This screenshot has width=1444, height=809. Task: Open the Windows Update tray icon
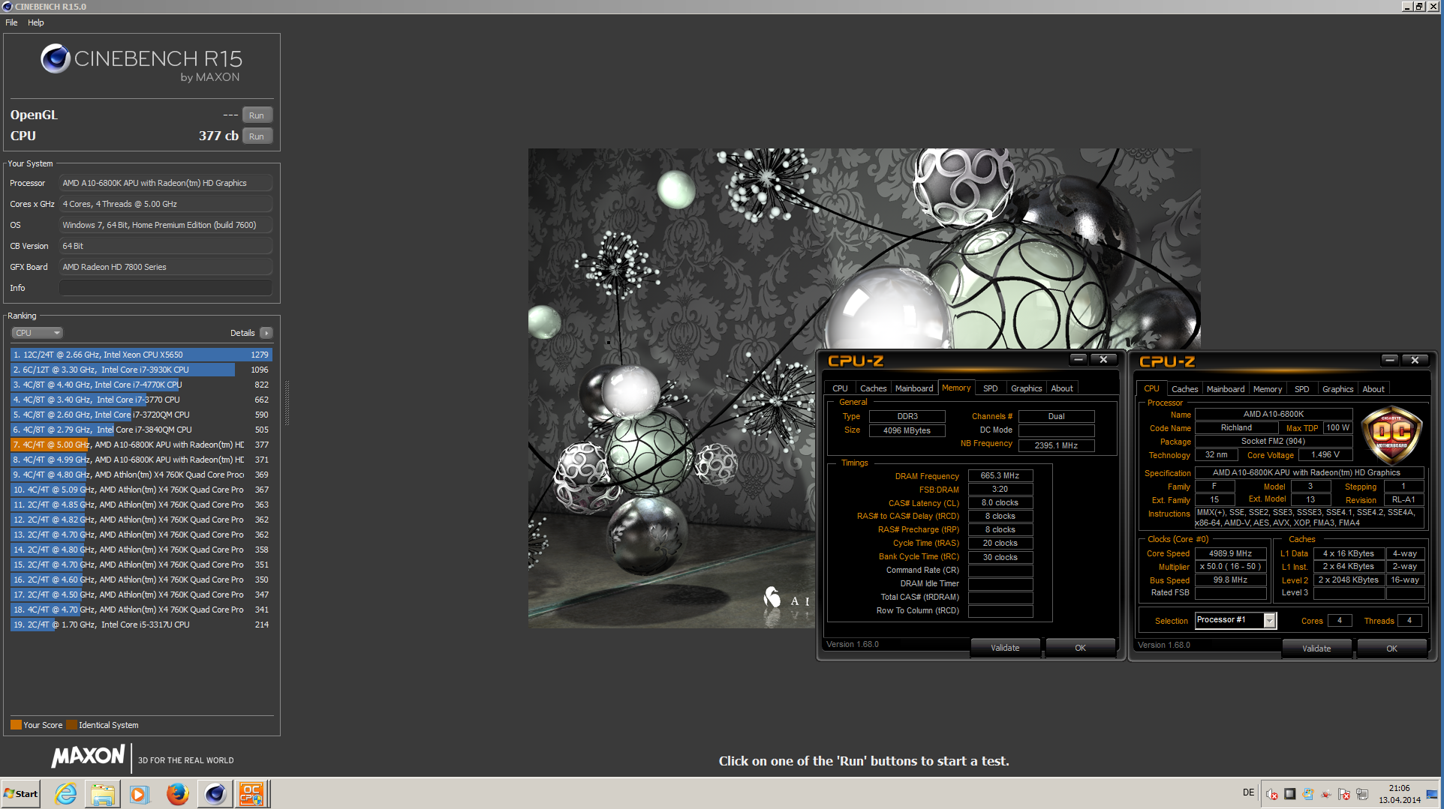pos(1308,794)
